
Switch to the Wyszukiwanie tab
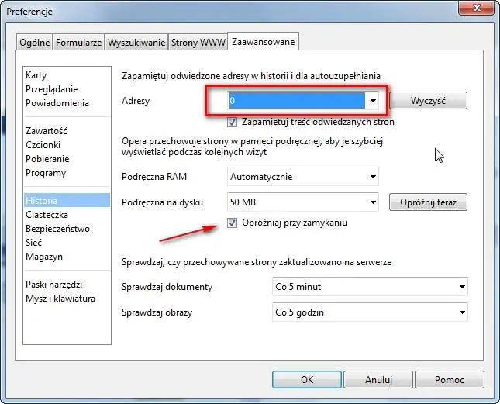coord(136,43)
